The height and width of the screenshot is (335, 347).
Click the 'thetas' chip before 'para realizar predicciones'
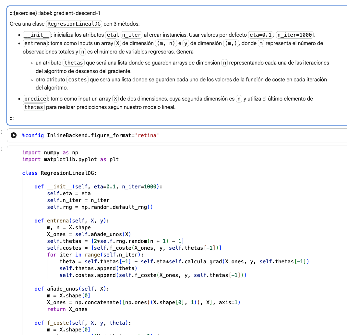34,107
